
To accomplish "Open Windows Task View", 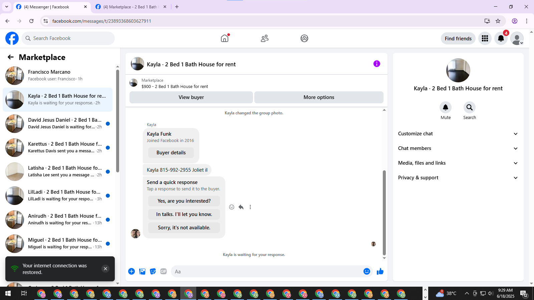I will tap(24, 293).
